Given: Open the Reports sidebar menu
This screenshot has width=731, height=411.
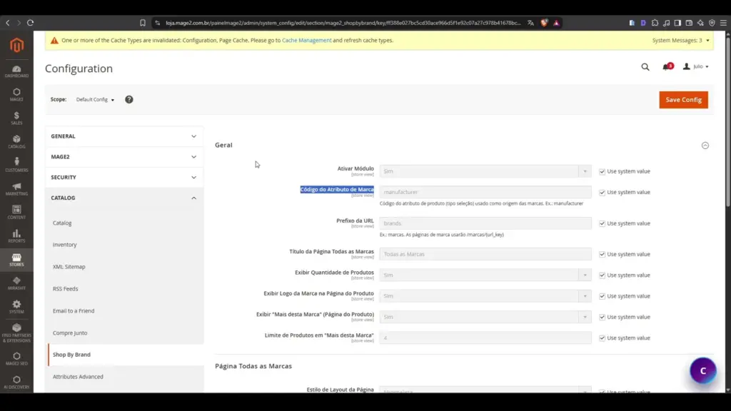Looking at the screenshot, I should point(17,236).
